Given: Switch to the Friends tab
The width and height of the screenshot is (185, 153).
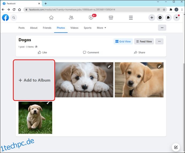Looking at the screenshot, I should 47,28.
